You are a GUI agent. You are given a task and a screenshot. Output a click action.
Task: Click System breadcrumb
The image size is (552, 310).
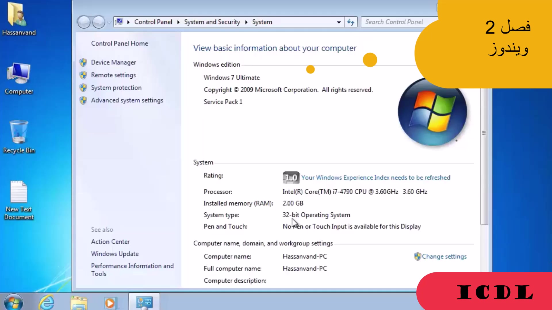[x=262, y=22]
